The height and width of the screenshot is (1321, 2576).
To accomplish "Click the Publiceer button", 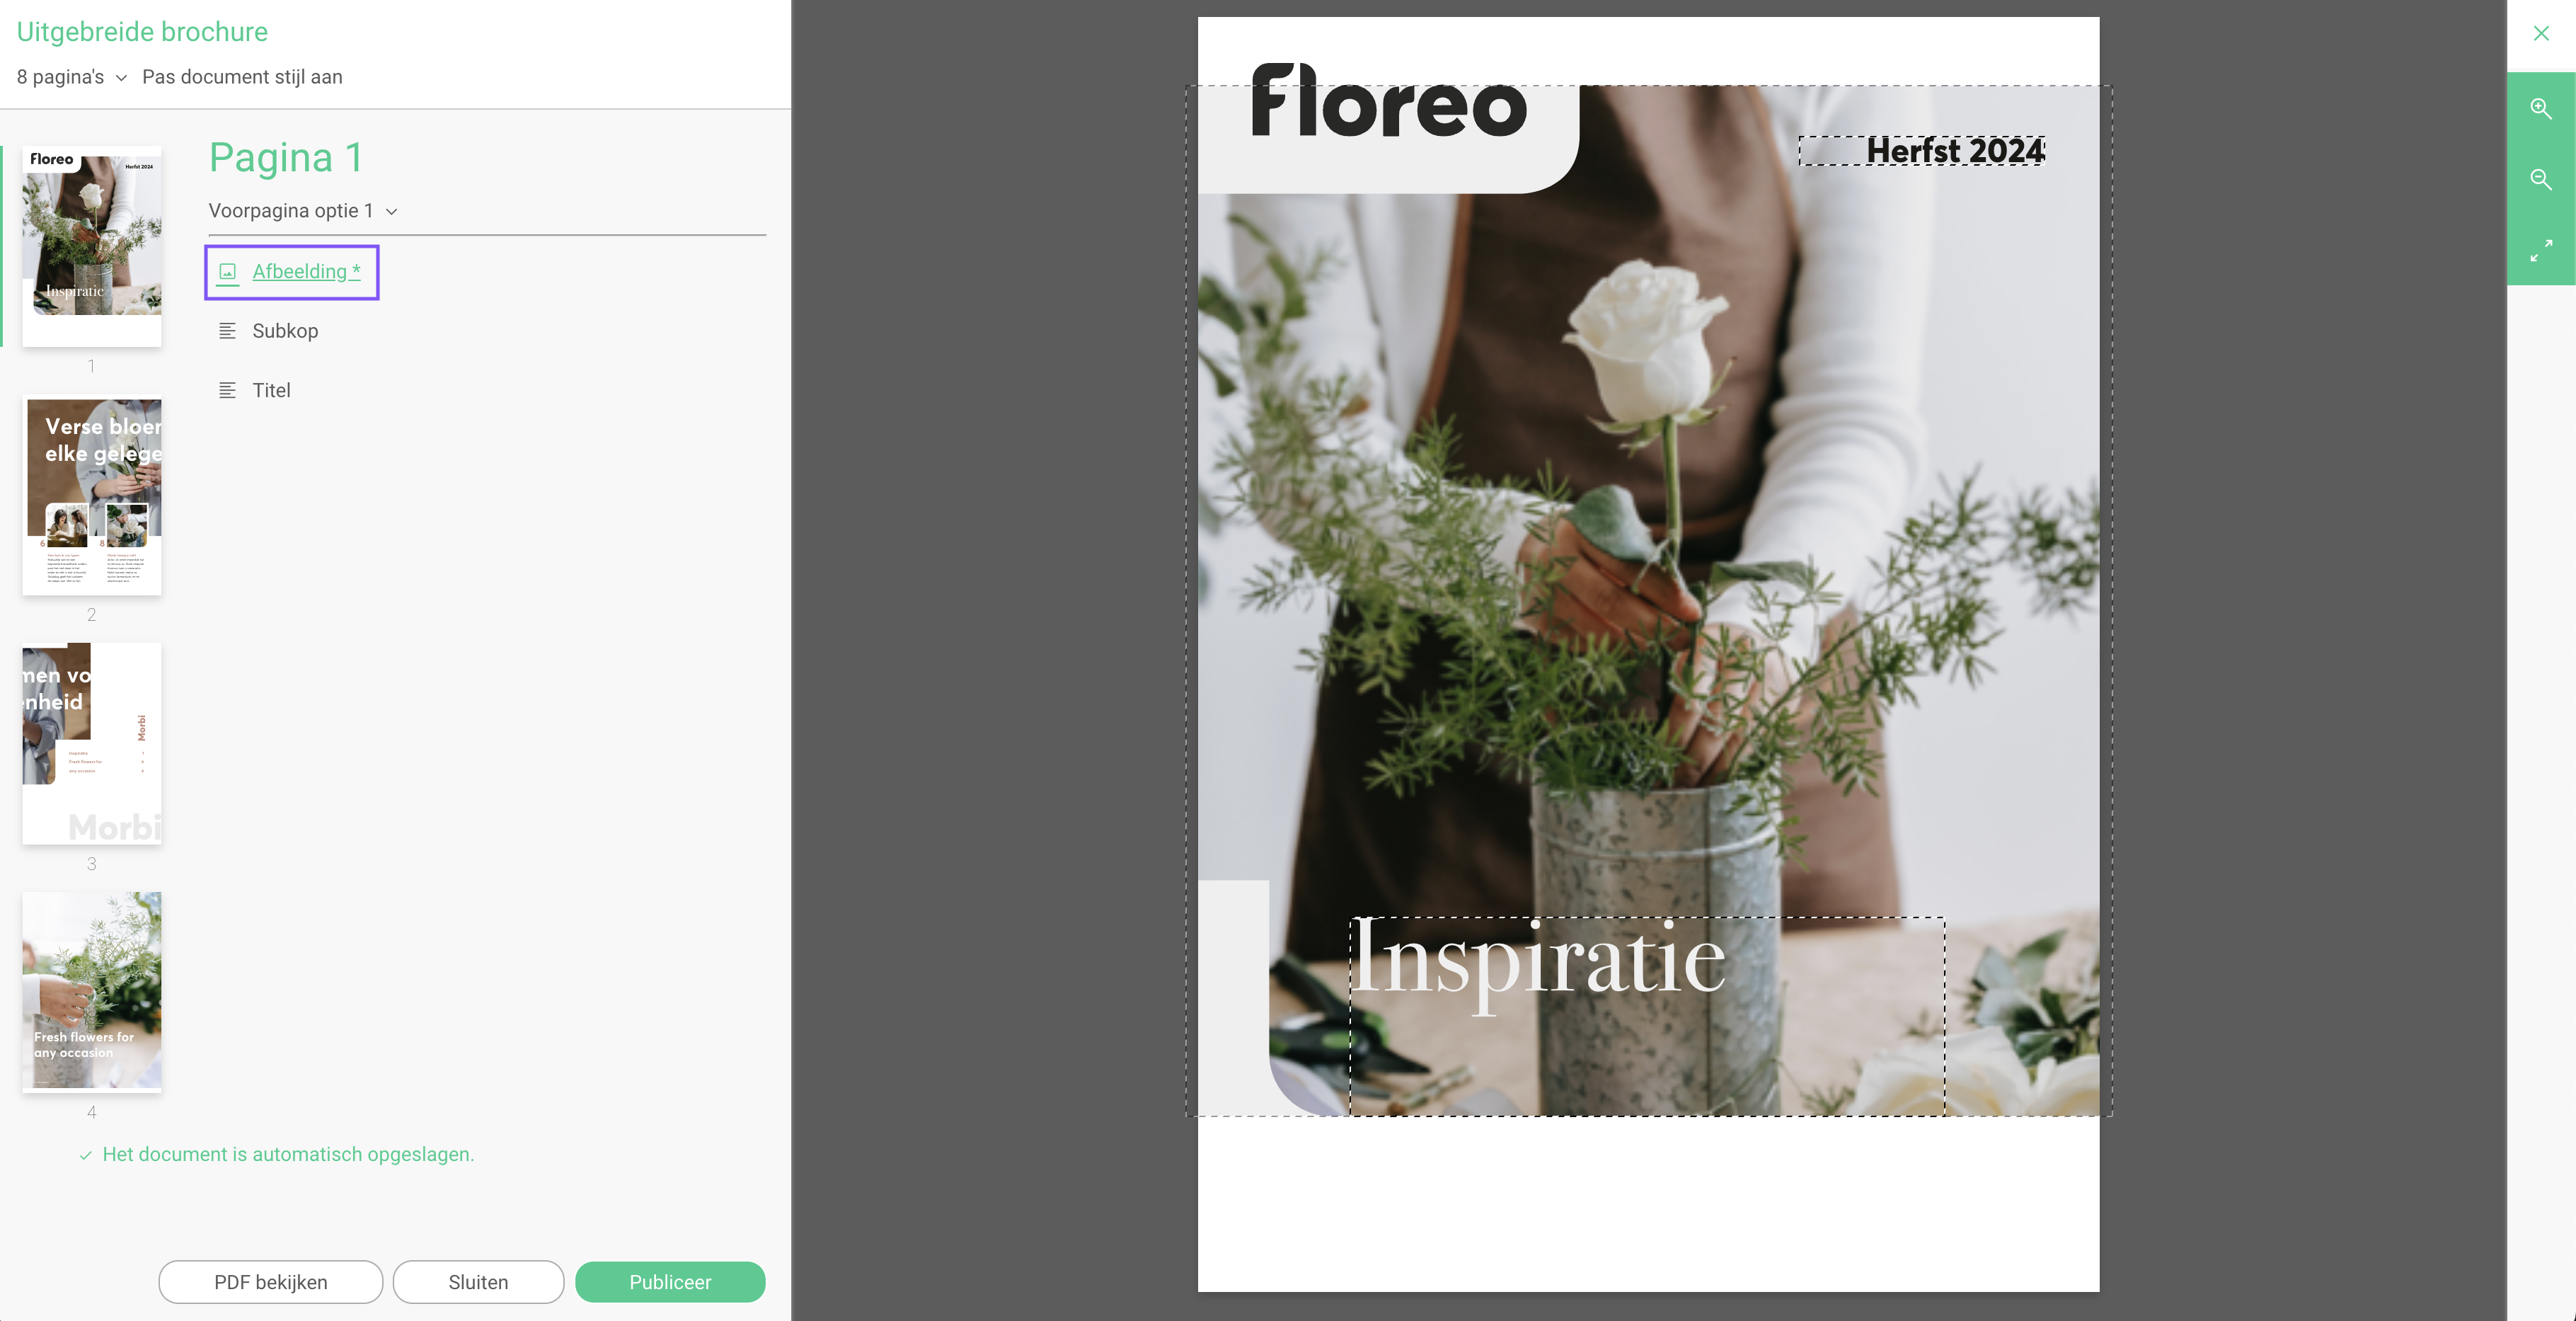I will pos(670,1282).
